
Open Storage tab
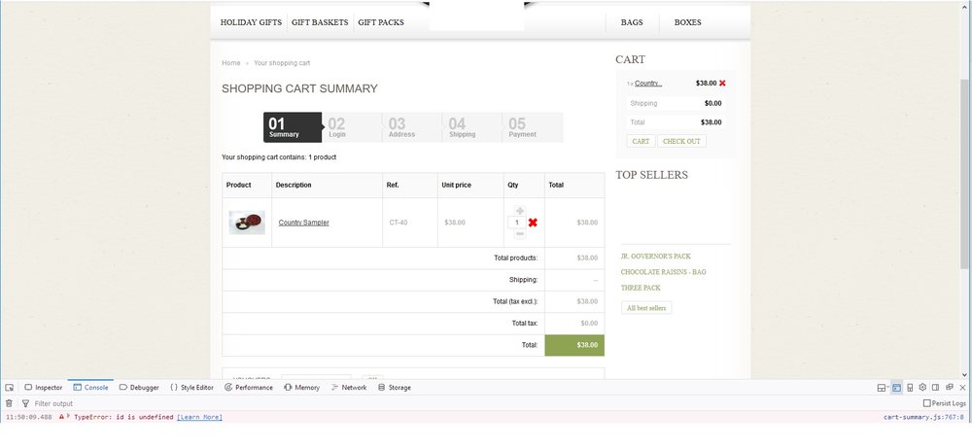[x=395, y=388]
